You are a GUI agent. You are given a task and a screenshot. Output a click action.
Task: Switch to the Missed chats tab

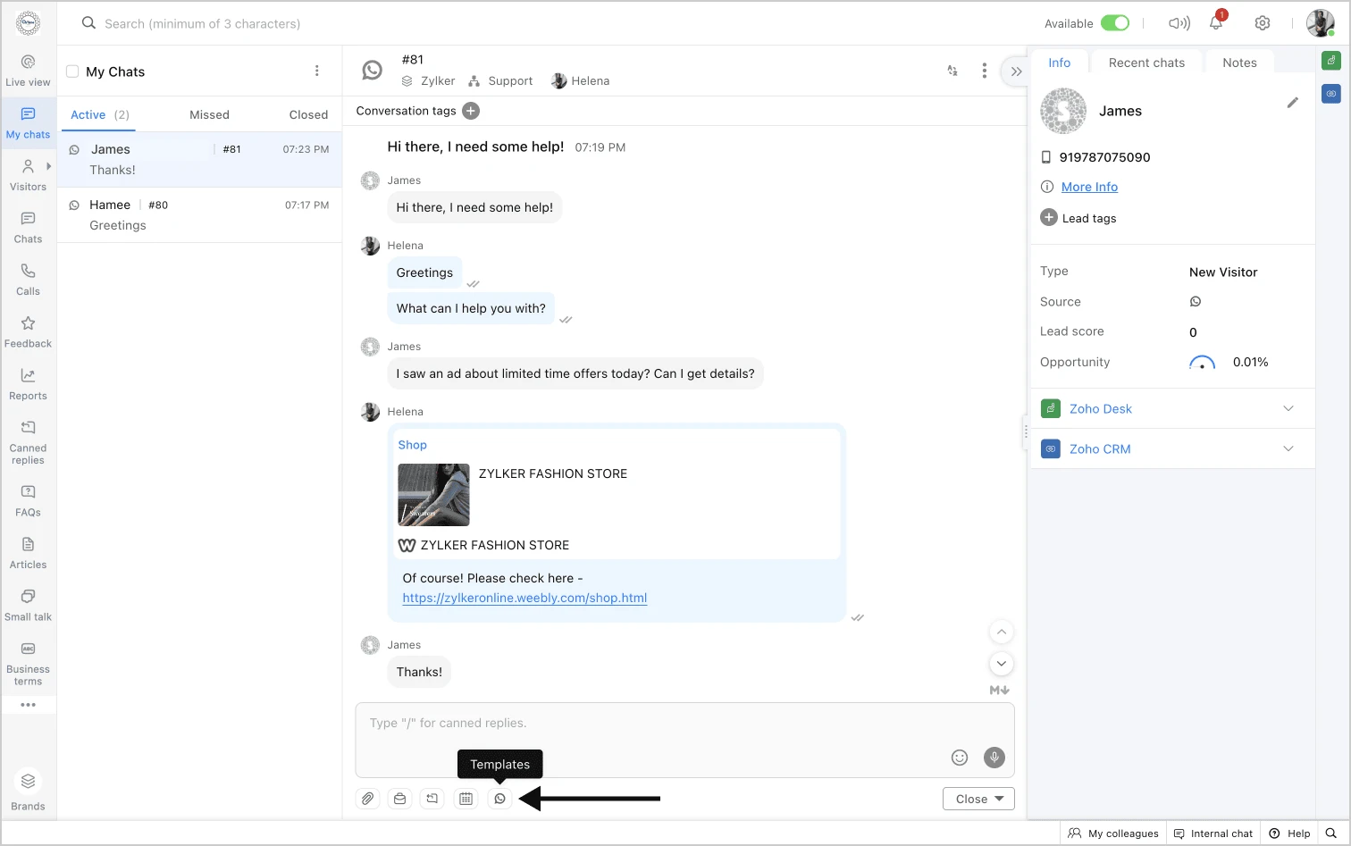pos(209,114)
